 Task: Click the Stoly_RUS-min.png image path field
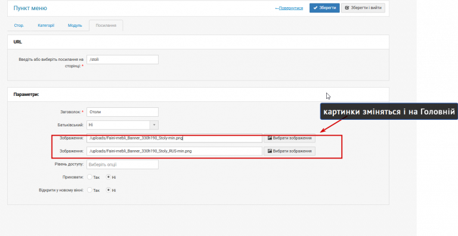coord(174,151)
